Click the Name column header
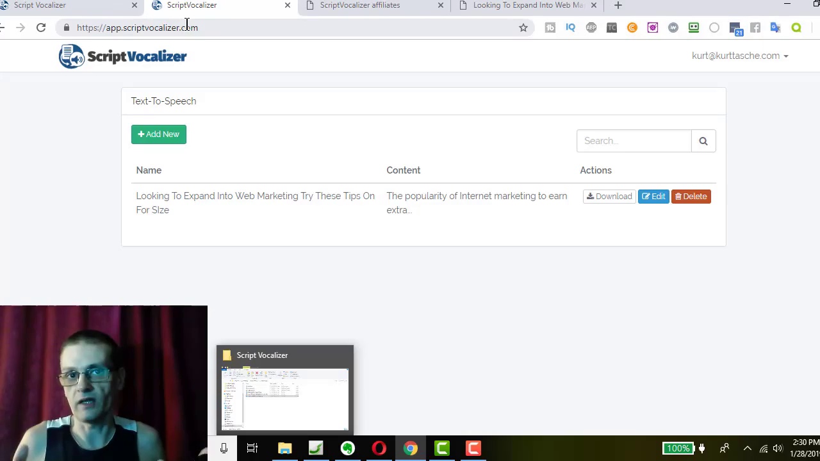Image resolution: width=820 pixels, height=461 pixels. (149, 170)
